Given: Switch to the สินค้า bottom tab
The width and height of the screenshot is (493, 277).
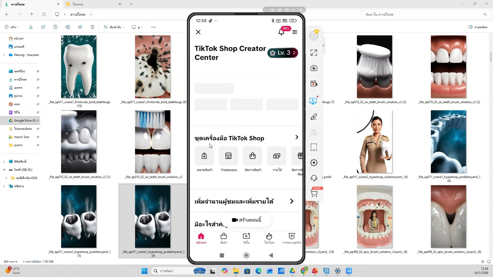Looking at the screenshot, I should [224, 238].
